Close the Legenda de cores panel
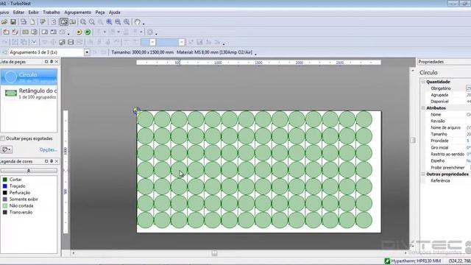 pos(57,161)
